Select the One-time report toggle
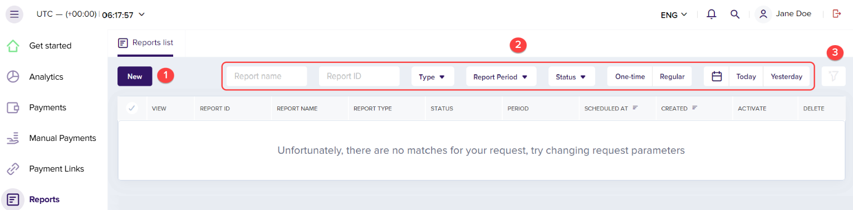The image size is (853, 210). coord(630,77)
